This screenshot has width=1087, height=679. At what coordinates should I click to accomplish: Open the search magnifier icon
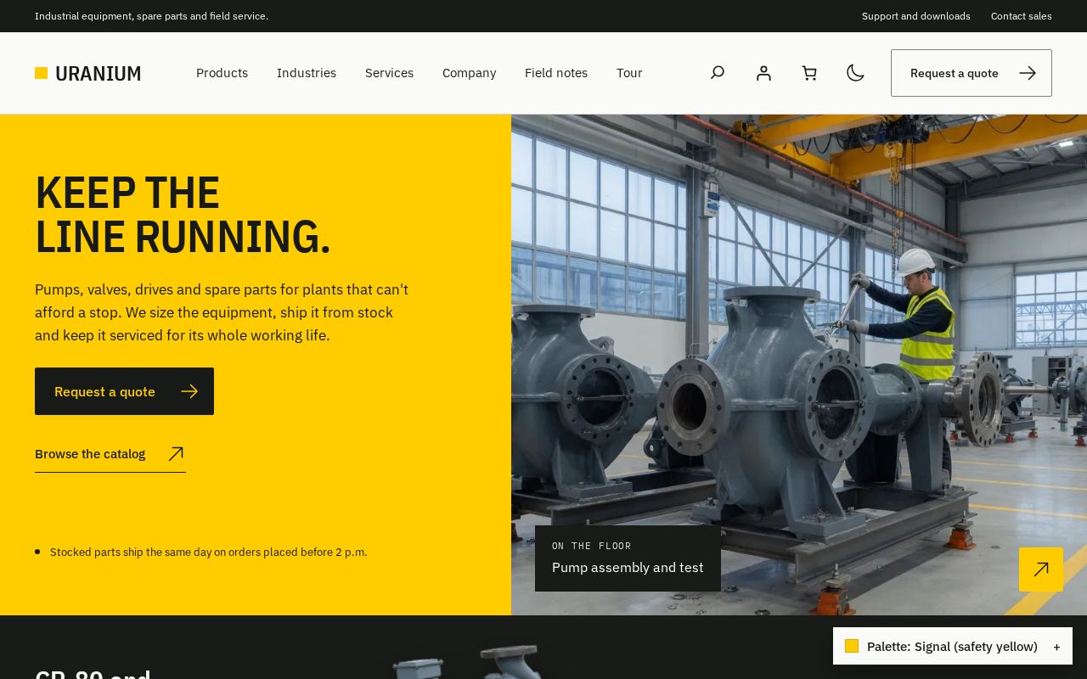tap(718, 73)
